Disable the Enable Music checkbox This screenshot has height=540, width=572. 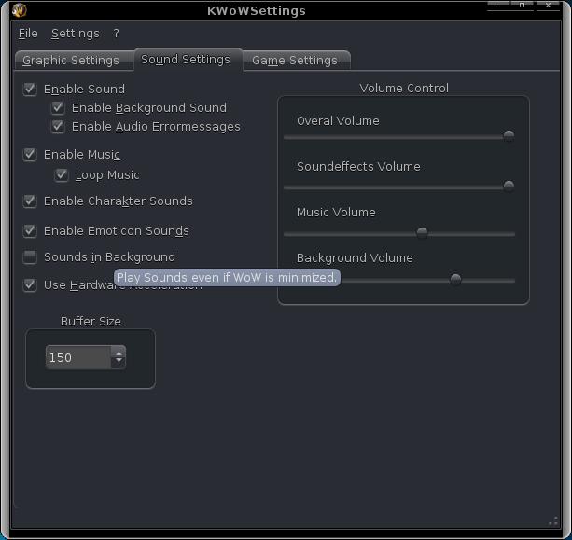click(30, 155)
